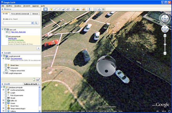Click the Ocean layer globe icon

pyautogui.click(x=8, y=103)
